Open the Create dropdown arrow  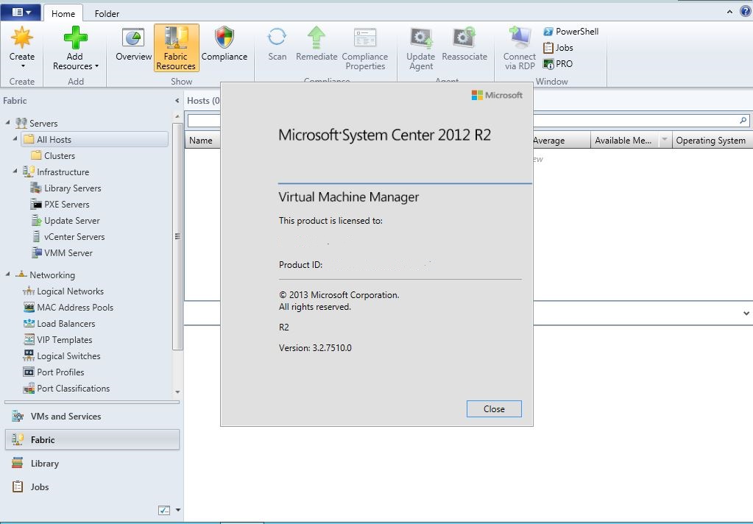(x=22, y=65)
